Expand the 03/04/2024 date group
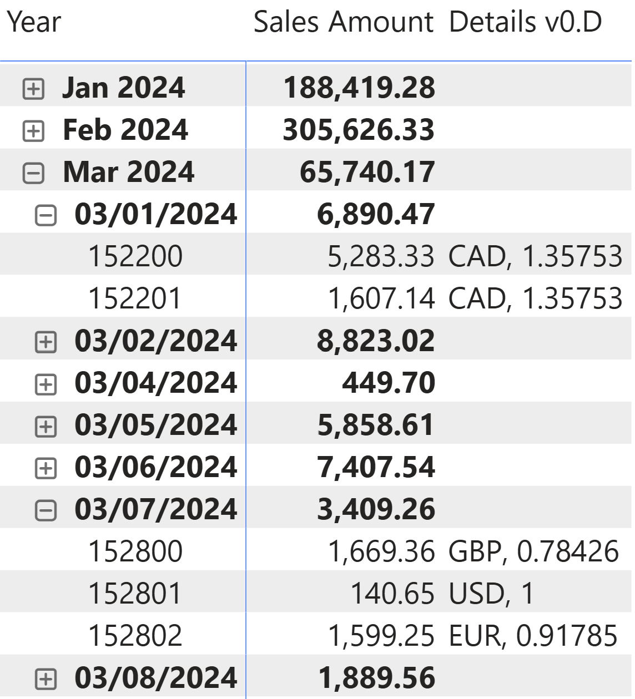 [x=46, y=384]
